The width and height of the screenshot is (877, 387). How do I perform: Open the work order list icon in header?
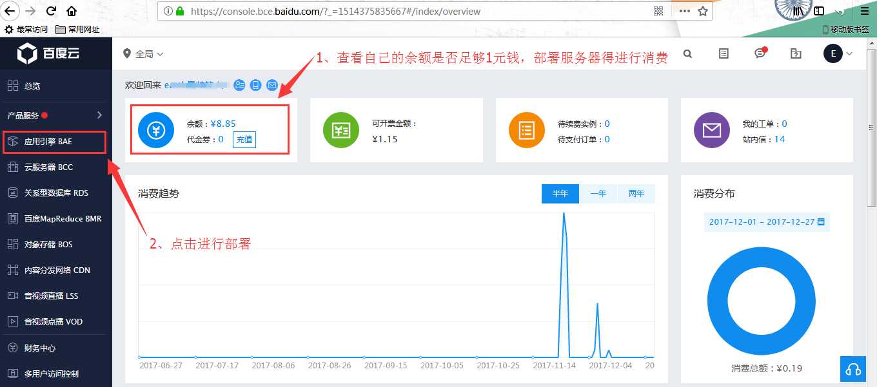(724, 54)
